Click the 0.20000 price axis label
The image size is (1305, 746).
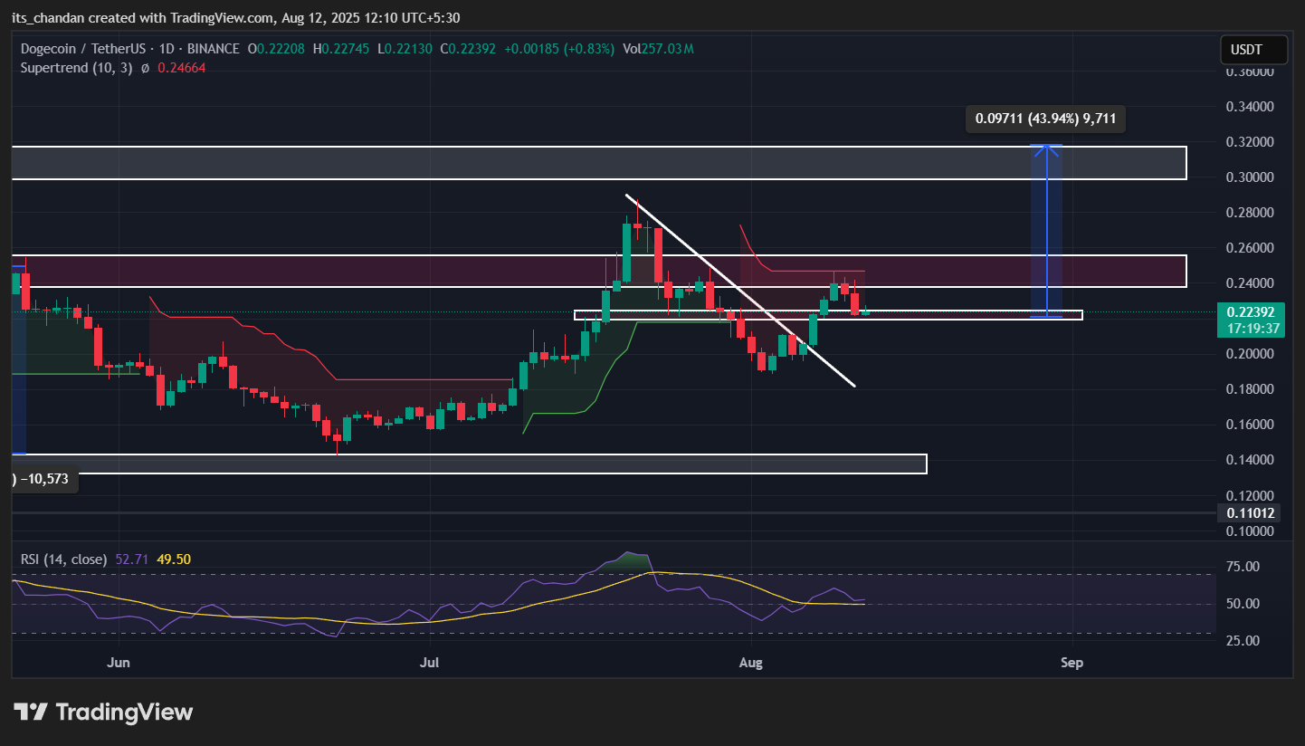point(1250,354)
